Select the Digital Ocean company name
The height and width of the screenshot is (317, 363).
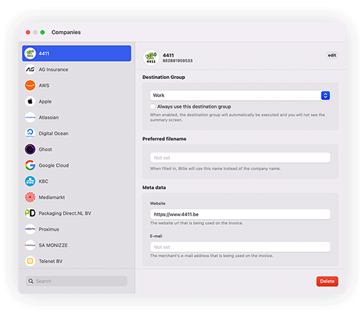(54, 133)
